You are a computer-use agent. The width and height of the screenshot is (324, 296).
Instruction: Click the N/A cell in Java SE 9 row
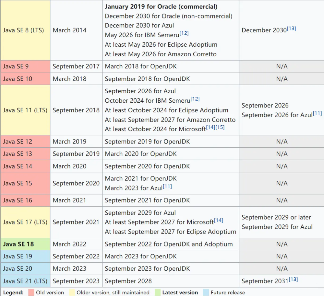tap(282, 66)
